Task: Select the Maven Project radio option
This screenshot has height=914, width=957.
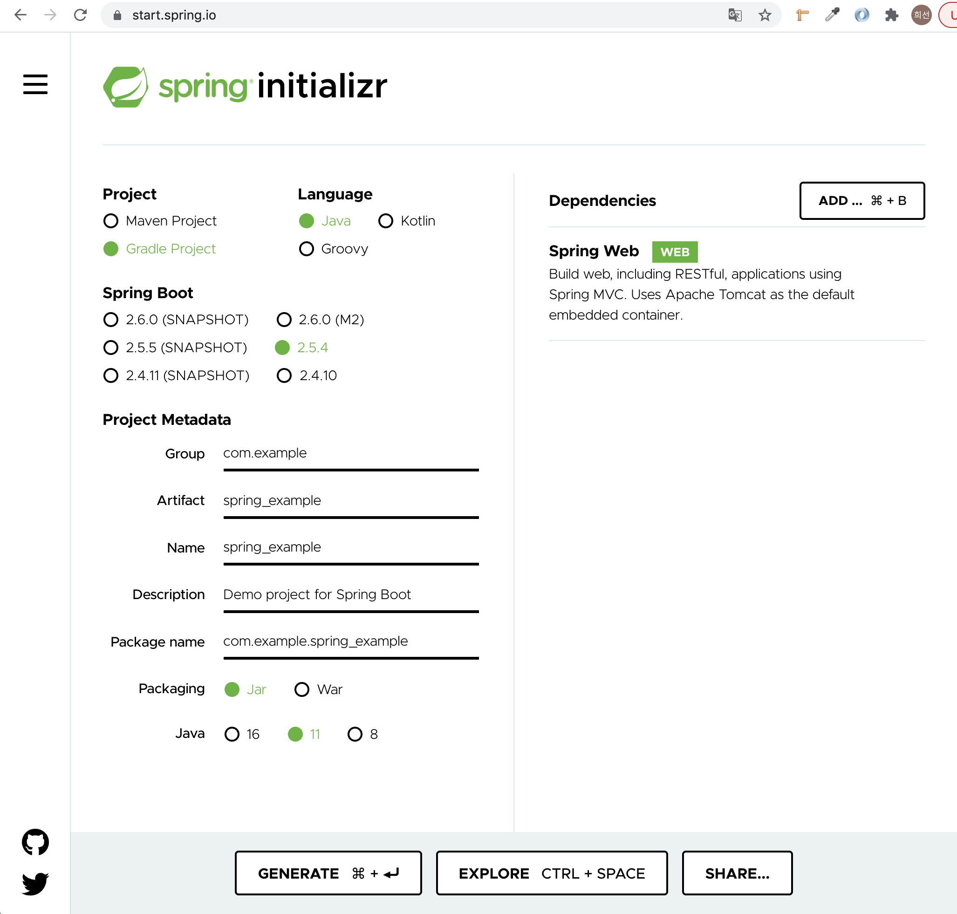Action: coord(111,221)
